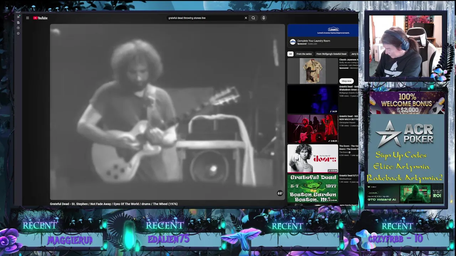Screen dimensions: 456x256
Task: Open The Very Best Of The Doors thumbnail
Action: [x=312, y=159]
